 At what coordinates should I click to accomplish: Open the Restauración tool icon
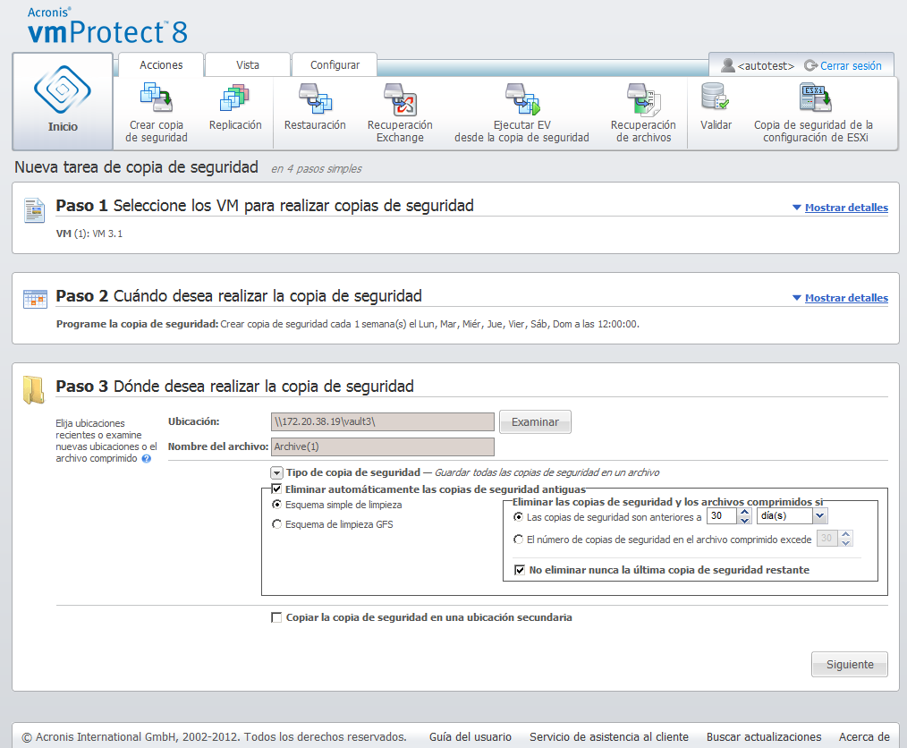(315, 98)
